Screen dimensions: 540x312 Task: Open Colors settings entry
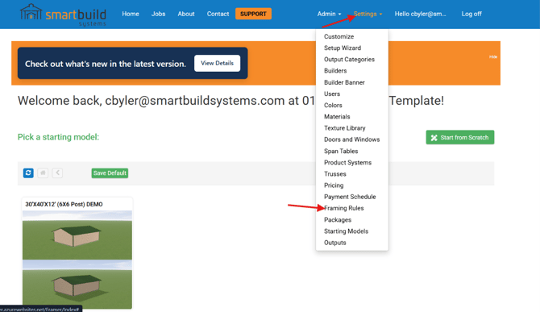coord(333,105)
